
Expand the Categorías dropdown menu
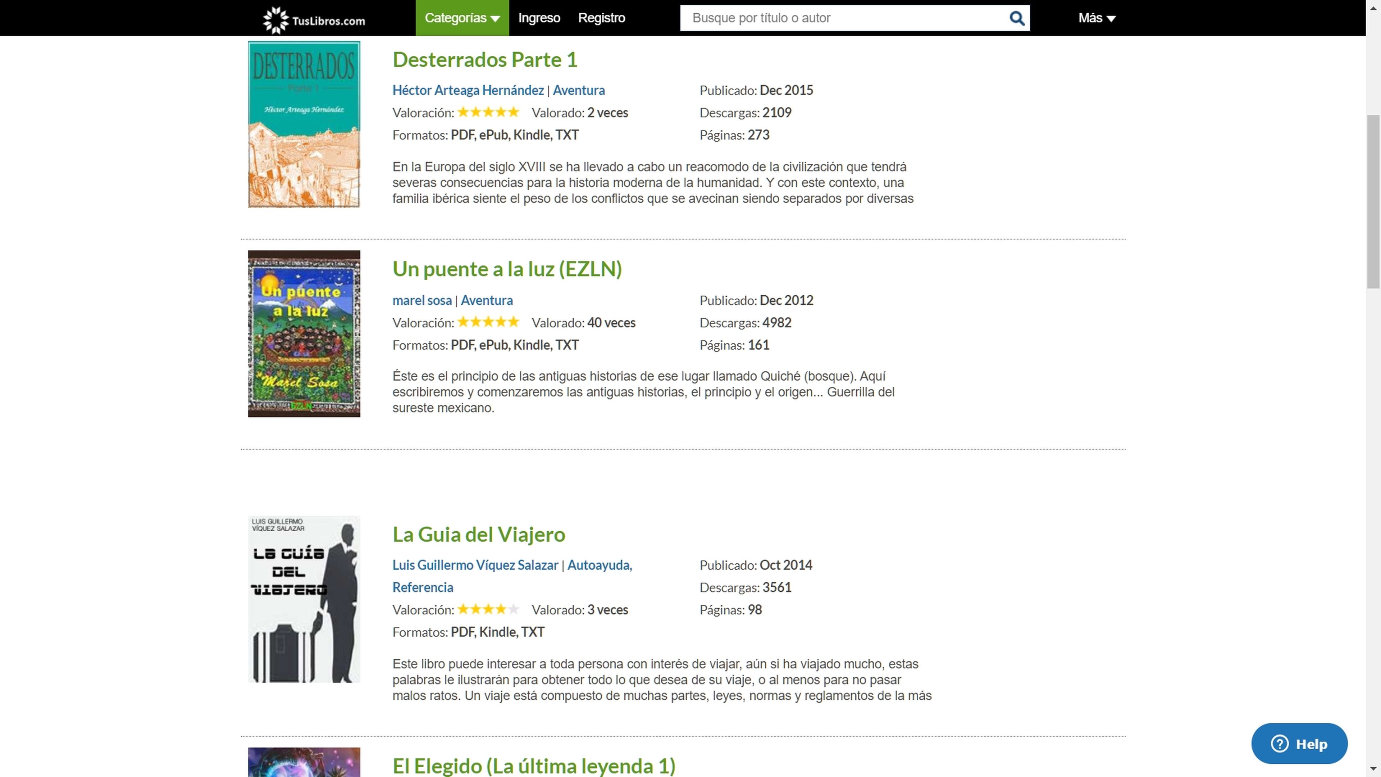462,18
